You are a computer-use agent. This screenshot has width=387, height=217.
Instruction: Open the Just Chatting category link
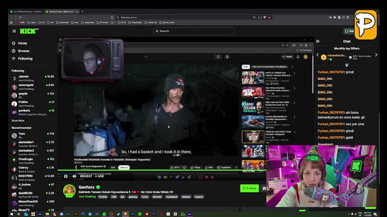click(87, 197)
